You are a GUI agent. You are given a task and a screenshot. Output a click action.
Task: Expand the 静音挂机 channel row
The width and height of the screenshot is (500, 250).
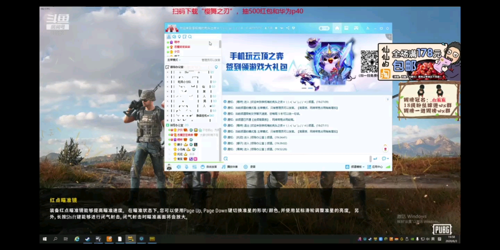pos(168,116)
